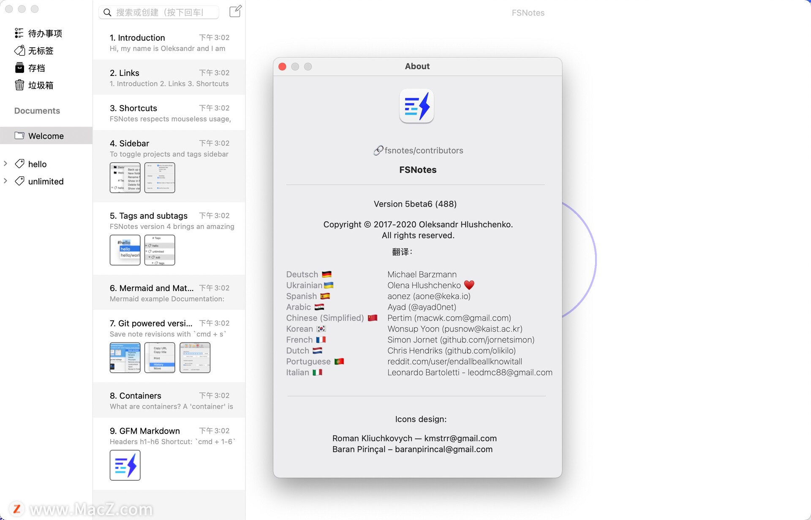The image size is (811, 520).
Task: Close the About window
Action: coord(283,67)
